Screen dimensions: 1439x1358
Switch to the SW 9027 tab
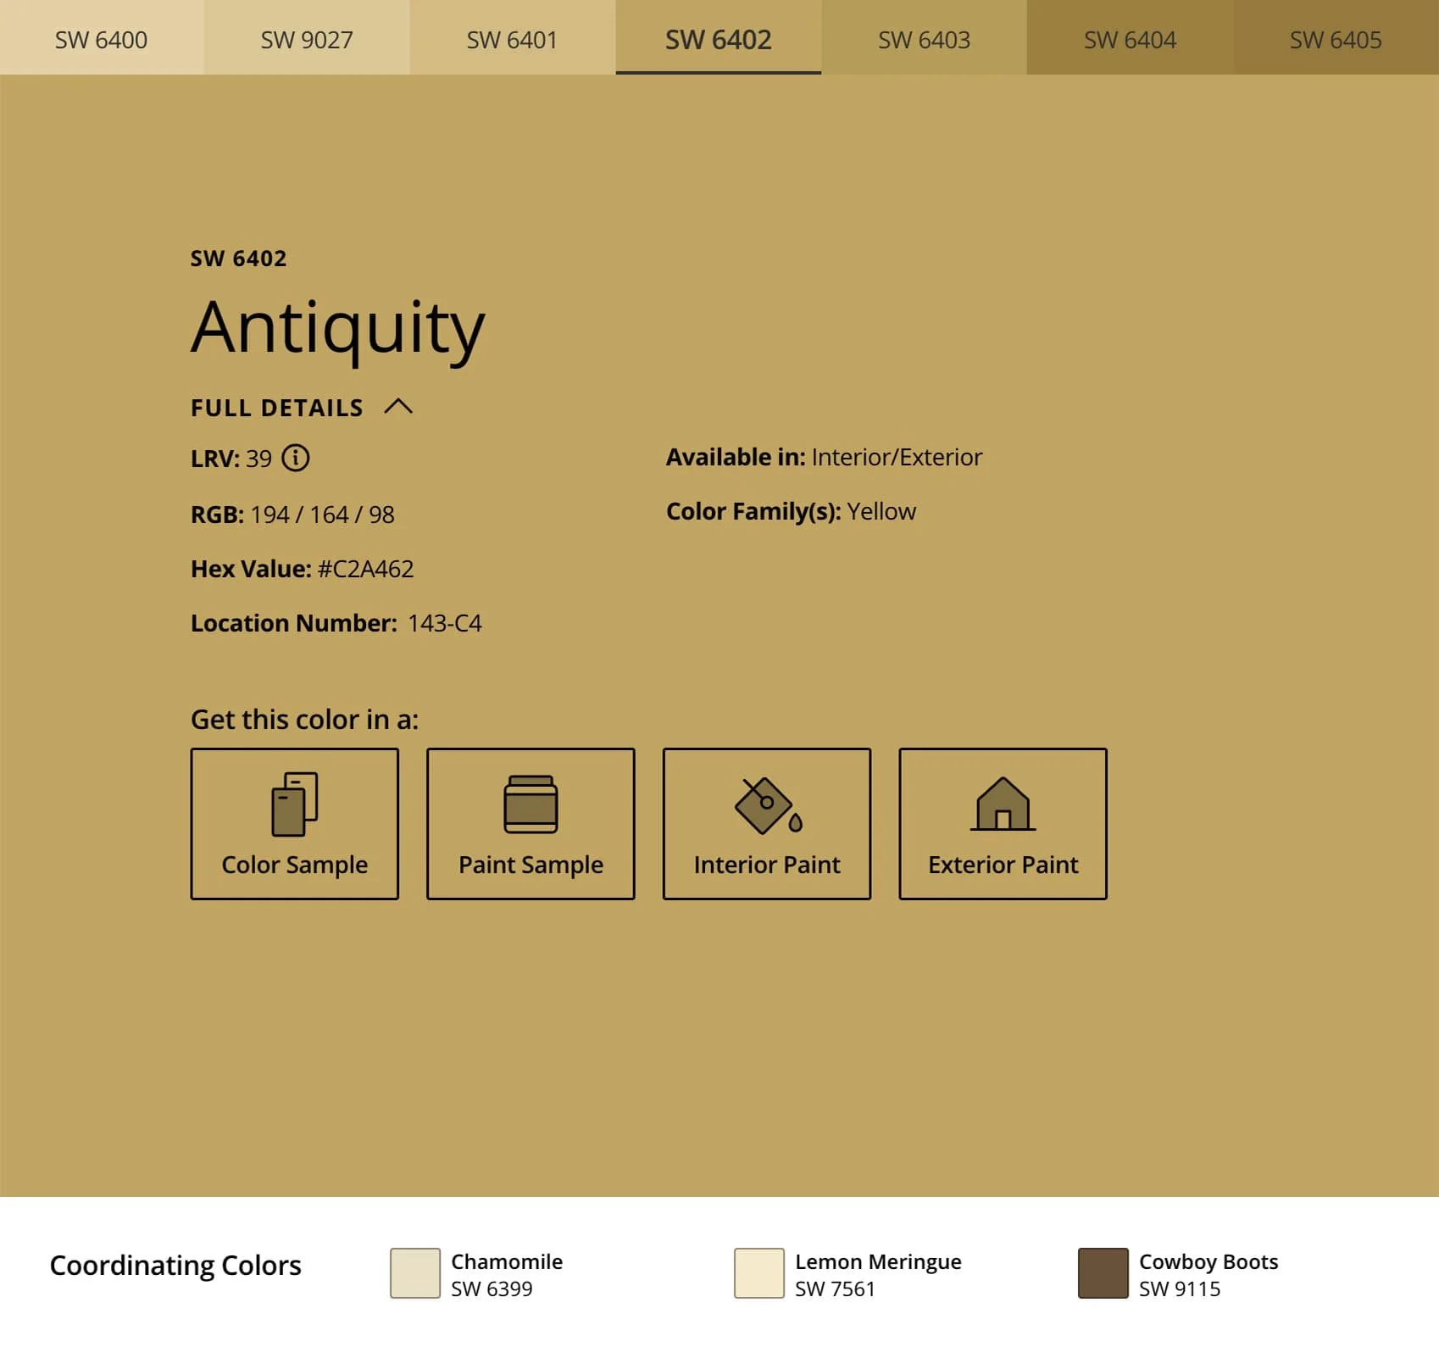tap(307, 38)
